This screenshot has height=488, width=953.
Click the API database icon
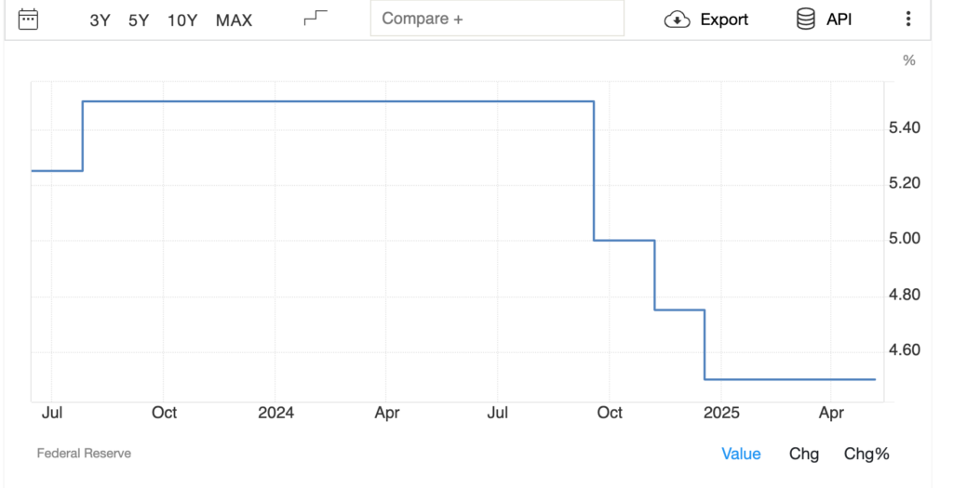pos(806,19)
